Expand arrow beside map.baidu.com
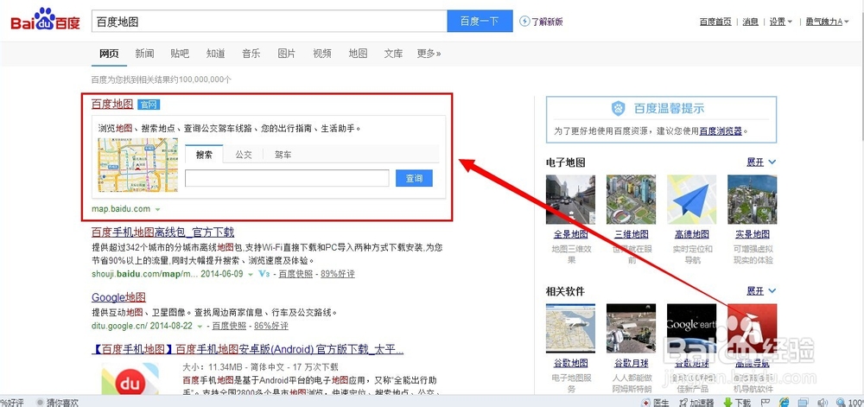Screen dimensions: 864x407 click(x=157, y=209)
